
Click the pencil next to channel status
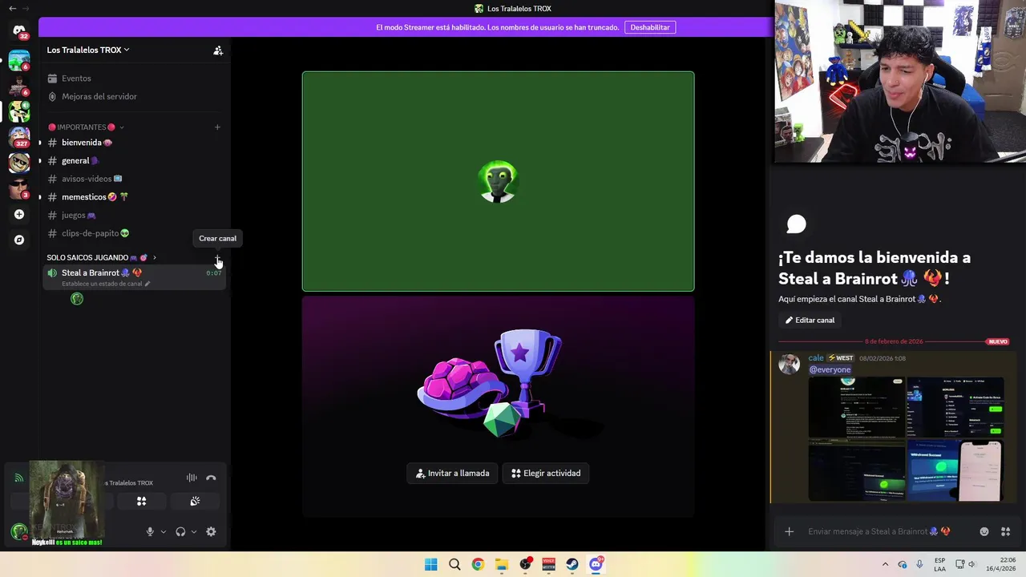point(147,284)
